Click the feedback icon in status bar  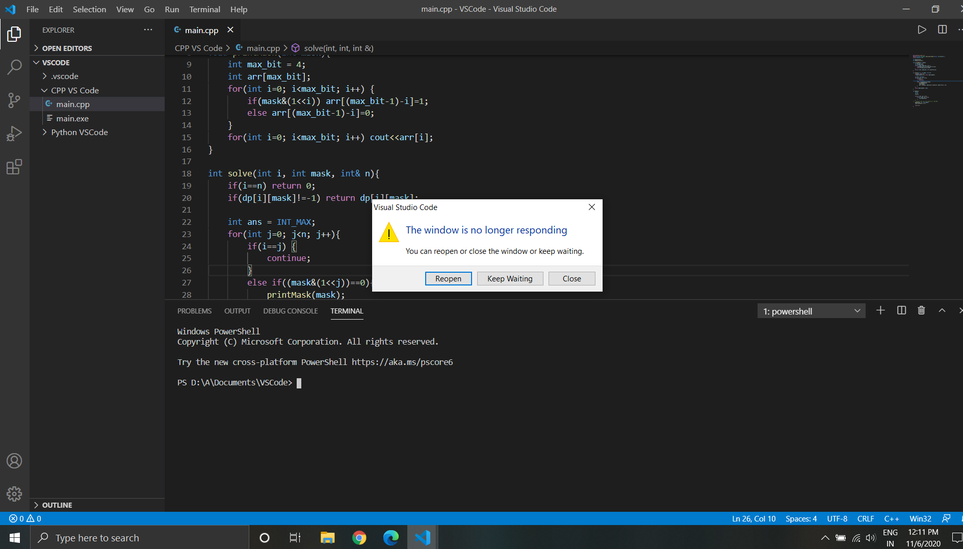click(946, 518)
